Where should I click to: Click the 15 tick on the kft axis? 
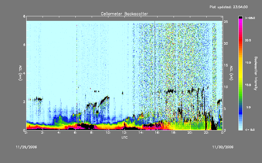[x=226, y=65]
